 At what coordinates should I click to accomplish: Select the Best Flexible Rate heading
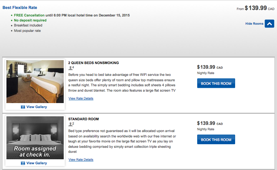click(x=20, y=8)
